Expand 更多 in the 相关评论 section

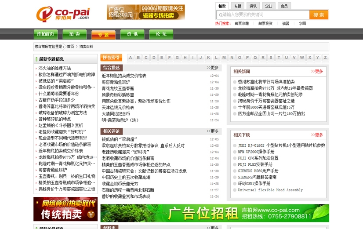click(x=212, y=131)
